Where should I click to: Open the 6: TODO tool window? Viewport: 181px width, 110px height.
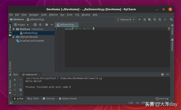click(33, 98)
